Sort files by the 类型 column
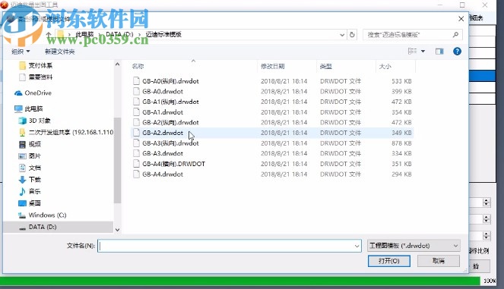This screenshot has width=504, height=289. [325, 67]
